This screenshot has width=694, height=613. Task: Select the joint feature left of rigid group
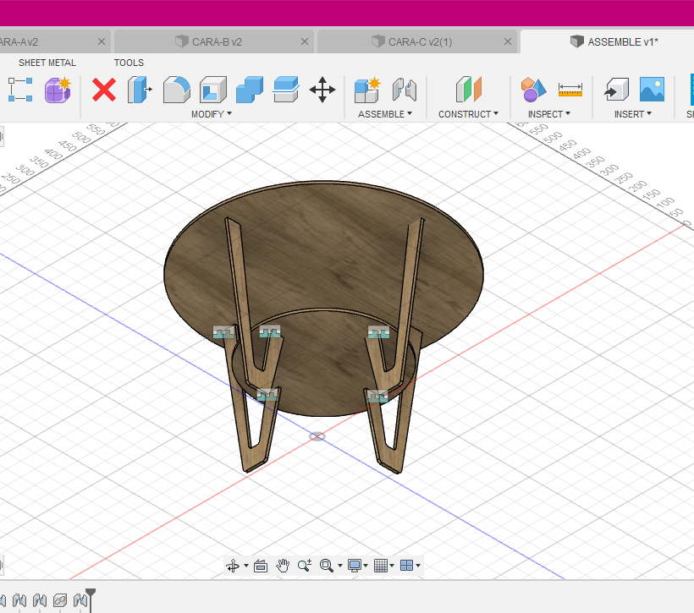40,600
